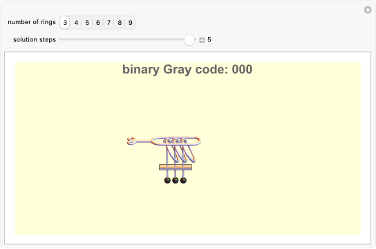Viewport: 376px width, 249px height.
Task: Pick the 7 rings setting
Action: click(109, 23)
